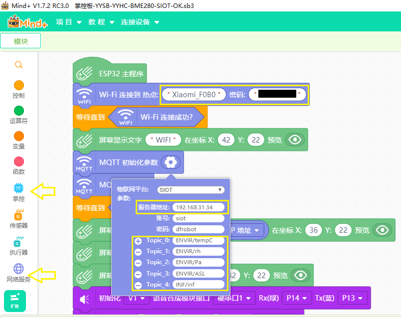Image resolution: width=401 pixels, height=318 pixels.
Task: Open the 硬串口1 serial port dropdown
Action: pos(234,298)
